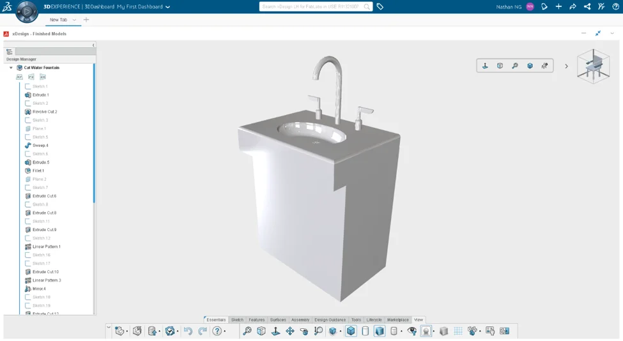The image size is (623, 341).
Task: Expand the floating toolbar chevron arrow
Action: point(566,66)
